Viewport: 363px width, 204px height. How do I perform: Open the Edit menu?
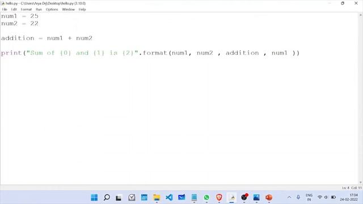tap(14, 10)
